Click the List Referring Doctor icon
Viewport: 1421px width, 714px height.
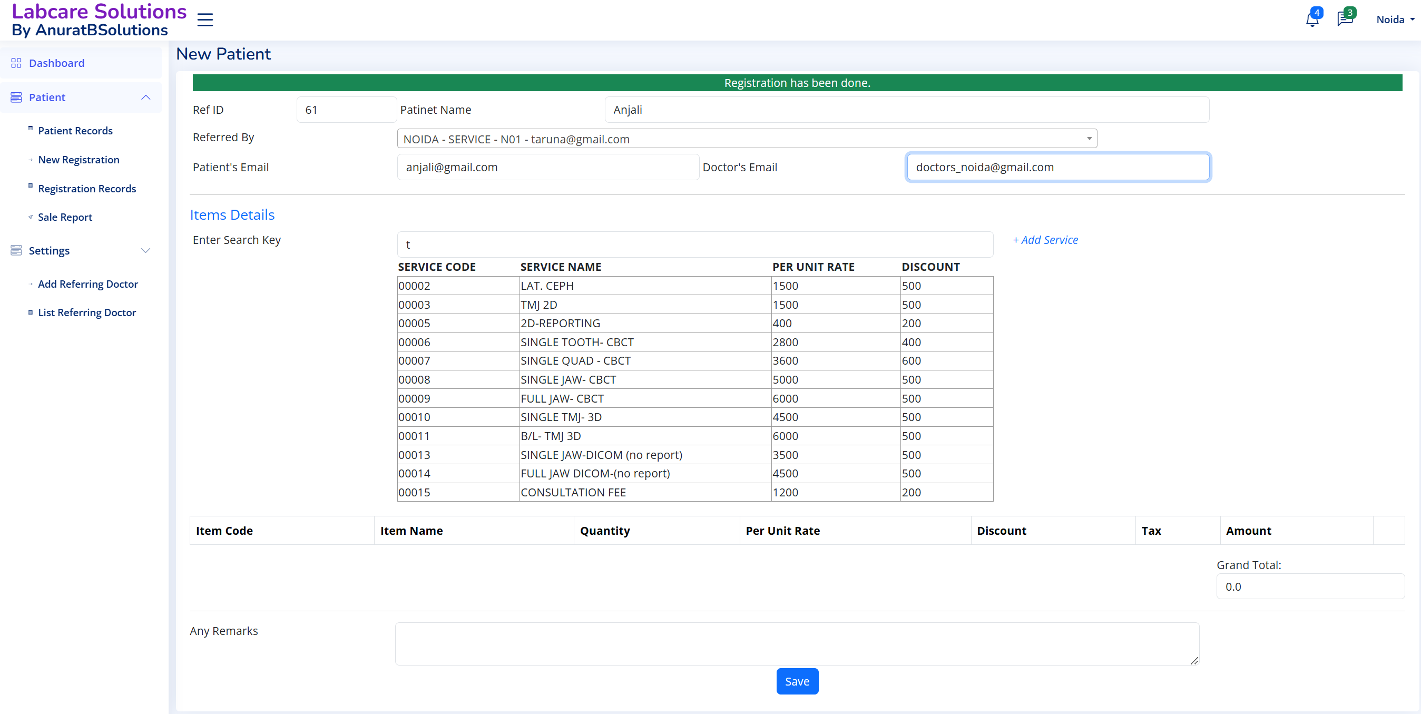(31, 312)
